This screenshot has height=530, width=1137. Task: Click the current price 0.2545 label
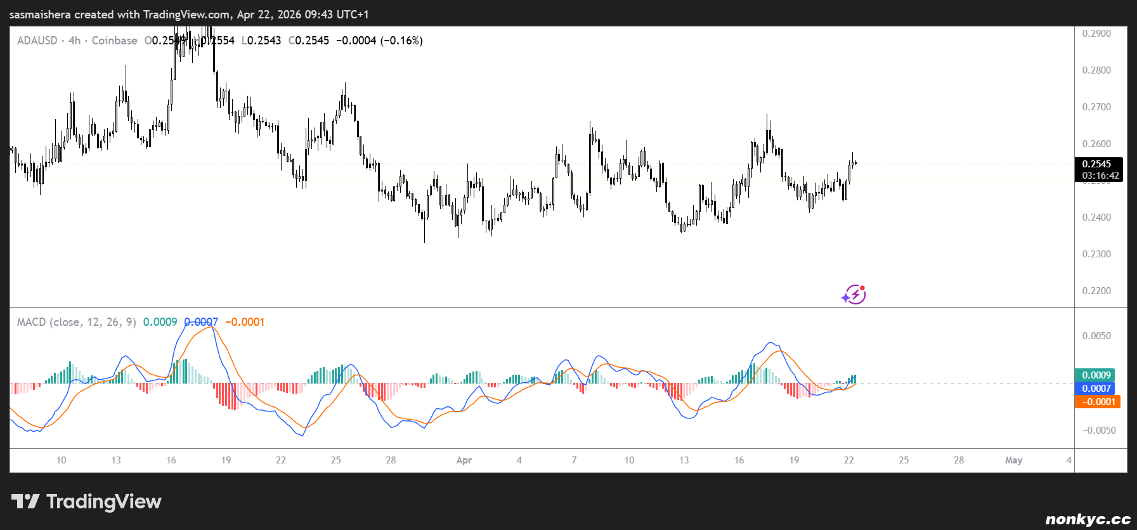pyautogui.click(x=1097, y=164)
